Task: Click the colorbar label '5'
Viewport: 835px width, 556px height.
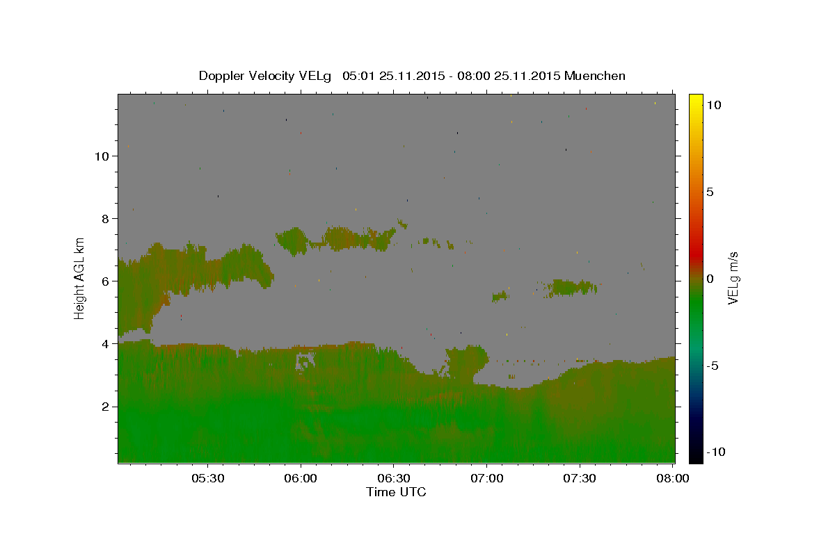Action: (710, 192)
